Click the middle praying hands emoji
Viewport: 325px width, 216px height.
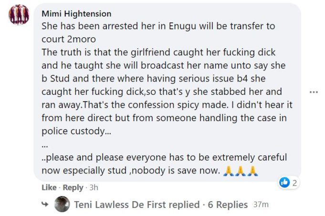(x=241, y=171)
